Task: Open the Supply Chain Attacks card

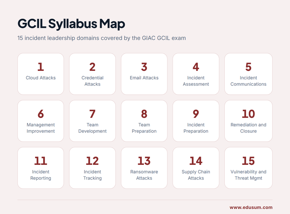Action: 196,168
